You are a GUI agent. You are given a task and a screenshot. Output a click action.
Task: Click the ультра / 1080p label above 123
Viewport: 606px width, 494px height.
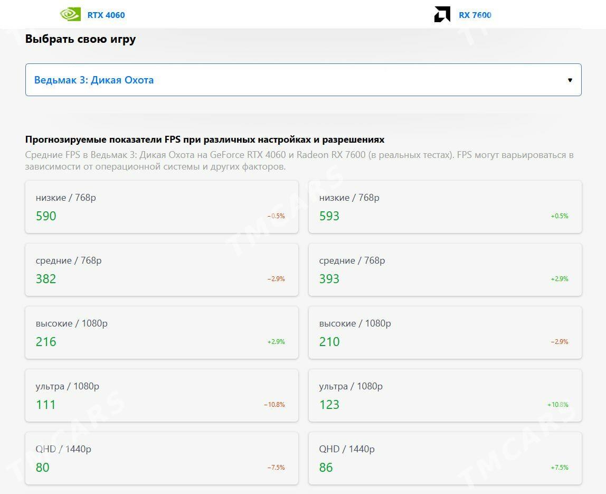[x=351, y=386]
